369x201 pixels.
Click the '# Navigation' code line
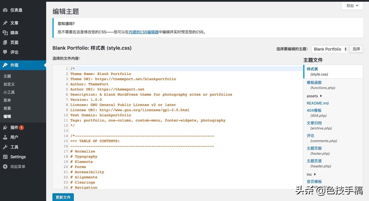(x=84, y=188)
